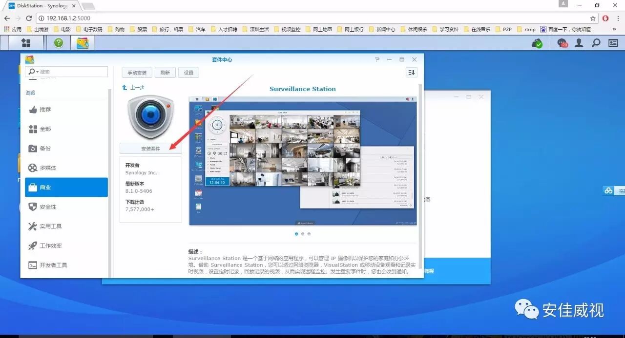
Task: Open 网上银行 bookmark folder
Action: (x=351, y=29)
